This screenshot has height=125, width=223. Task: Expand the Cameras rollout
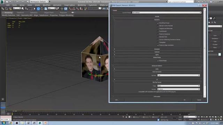tap(157, 52)
